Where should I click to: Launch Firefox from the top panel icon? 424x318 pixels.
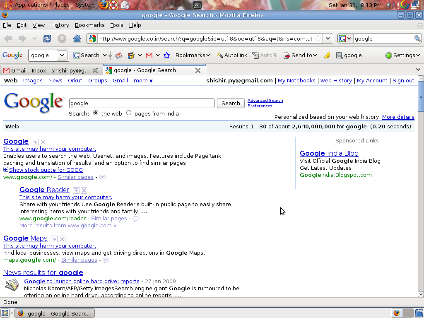[103, 5]
